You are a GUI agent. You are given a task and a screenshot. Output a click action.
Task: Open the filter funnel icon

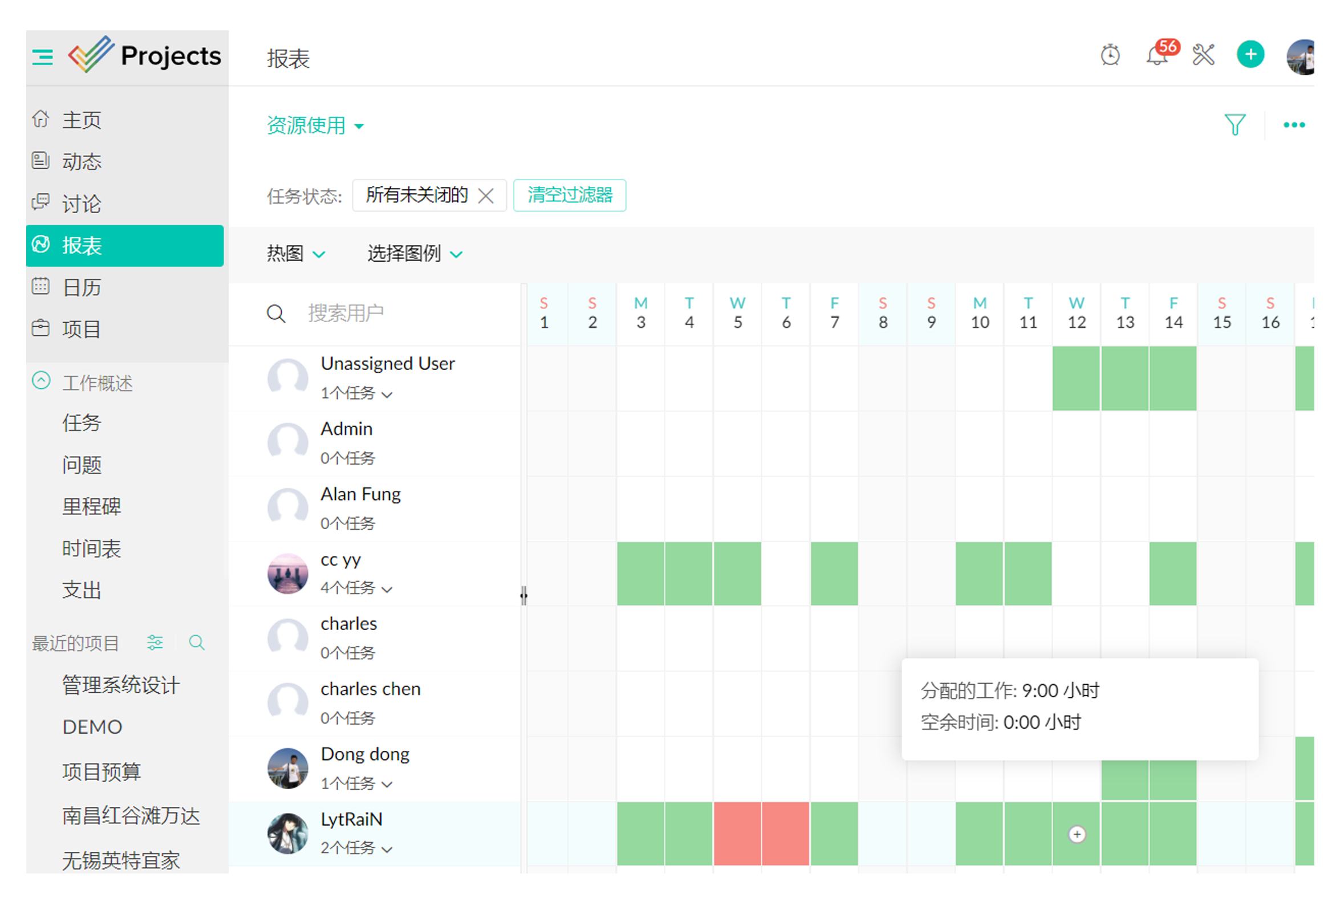[1235, 124]
